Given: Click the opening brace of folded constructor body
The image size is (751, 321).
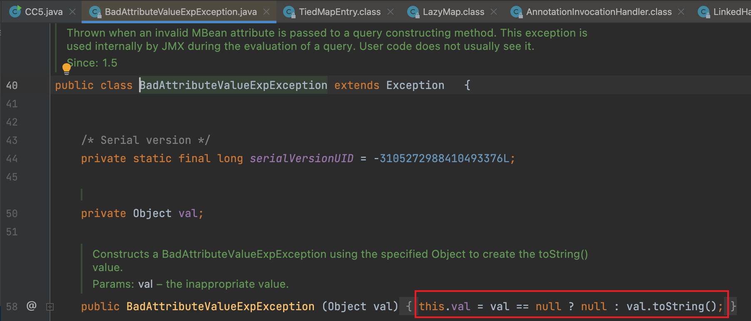Looking at the screenshot, I should 409,306.
